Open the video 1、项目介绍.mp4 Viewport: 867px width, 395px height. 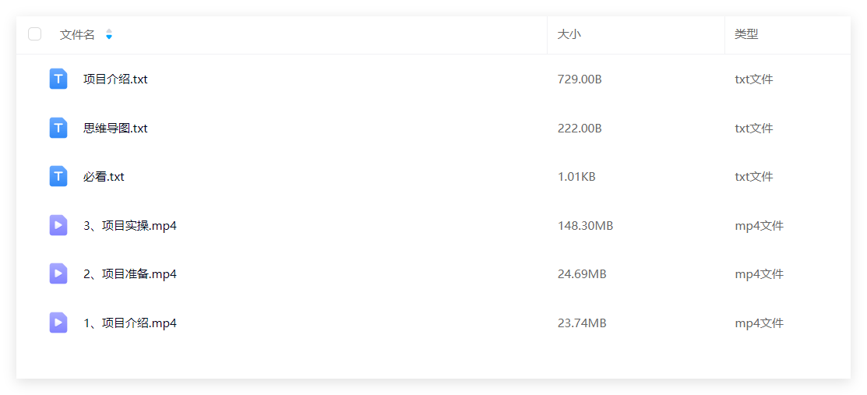pyautogui.click(x=130, y=323)
